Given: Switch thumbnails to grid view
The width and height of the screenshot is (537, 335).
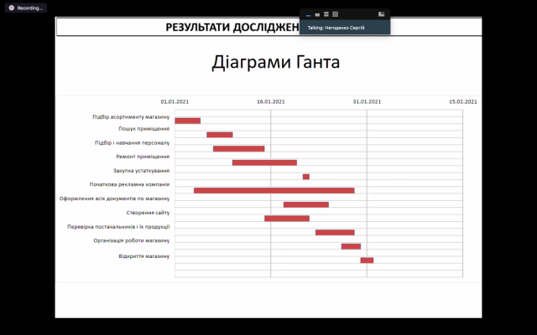Looking at the screenshot, I should pos(336,14).
